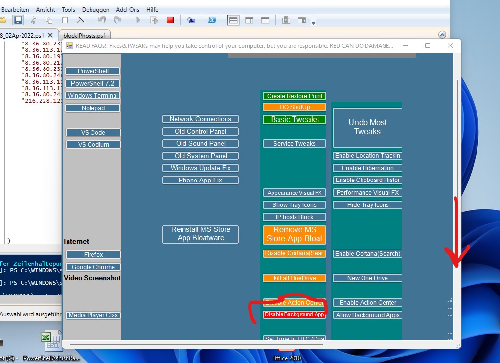Click the Copy icon in ISE toolbar
500x363 pixels.
coord(49,21)
